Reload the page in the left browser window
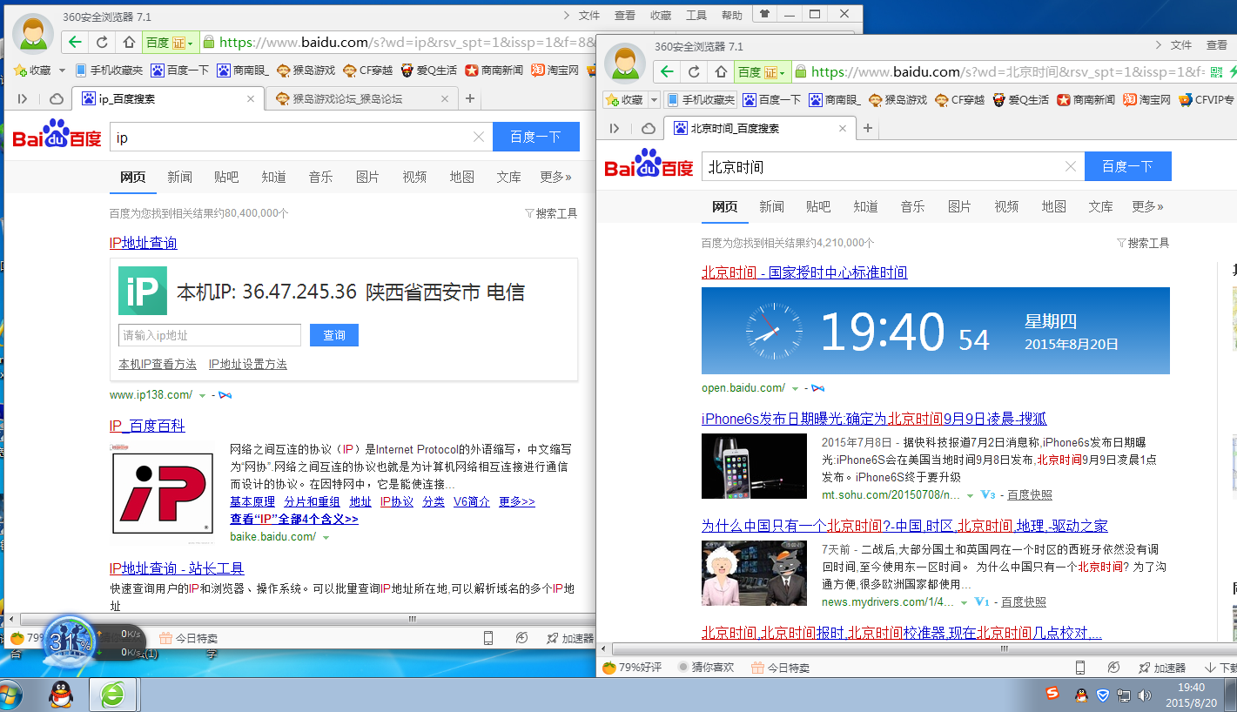The width and height of the screenshot is (1237, 712). [x=102, y=42]
